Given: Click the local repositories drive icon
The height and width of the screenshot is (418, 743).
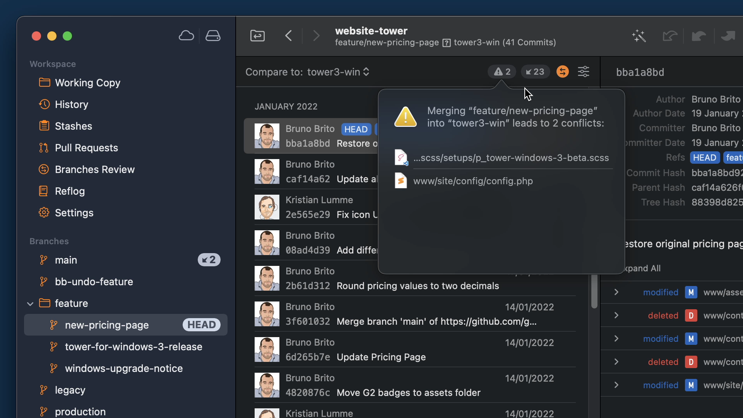Looking at the screenshot, I should click(x=213, y=35).
